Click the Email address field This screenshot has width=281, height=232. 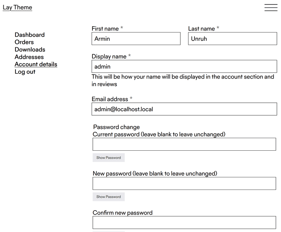pyautogui.click(x=184, y=109)
